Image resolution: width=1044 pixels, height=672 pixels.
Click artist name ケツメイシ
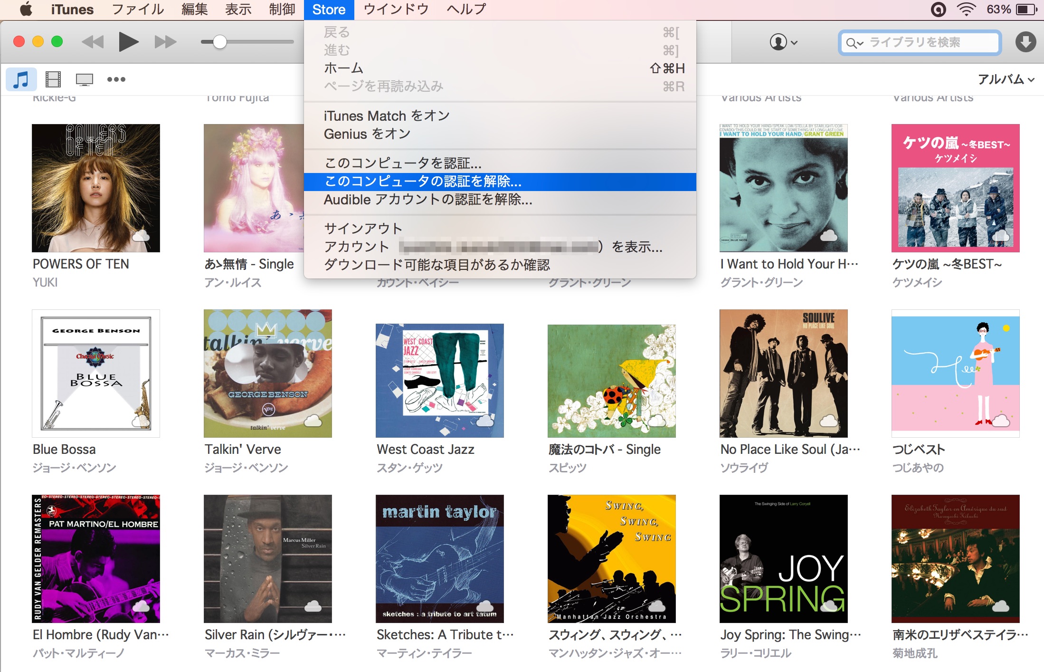917,282
